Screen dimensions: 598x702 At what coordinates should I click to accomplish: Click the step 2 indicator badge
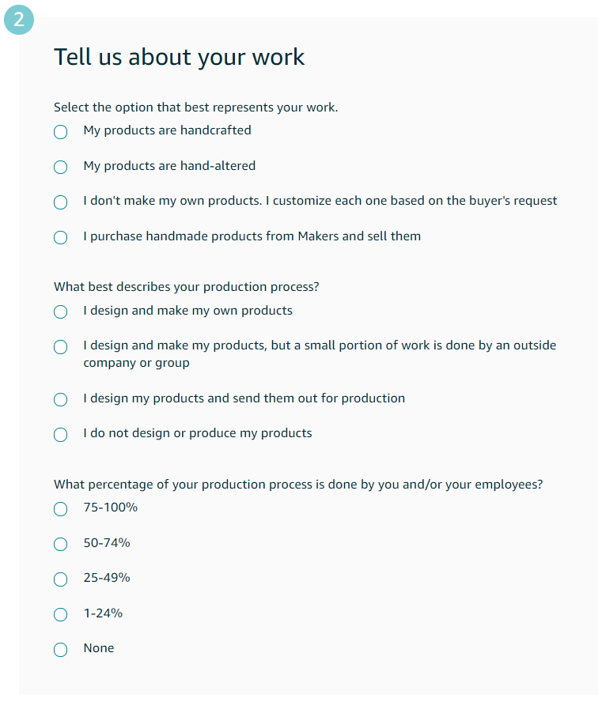point(18,20)
